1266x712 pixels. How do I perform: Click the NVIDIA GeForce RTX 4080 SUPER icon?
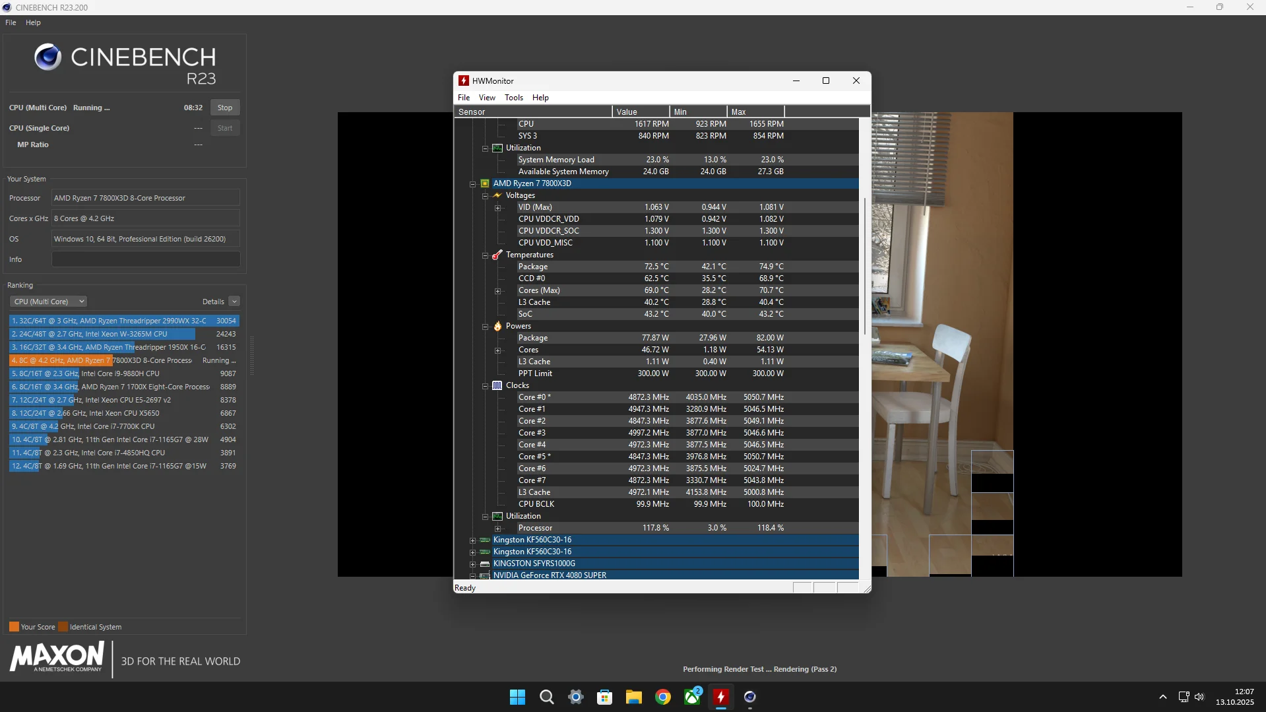[x=485, y=575]
